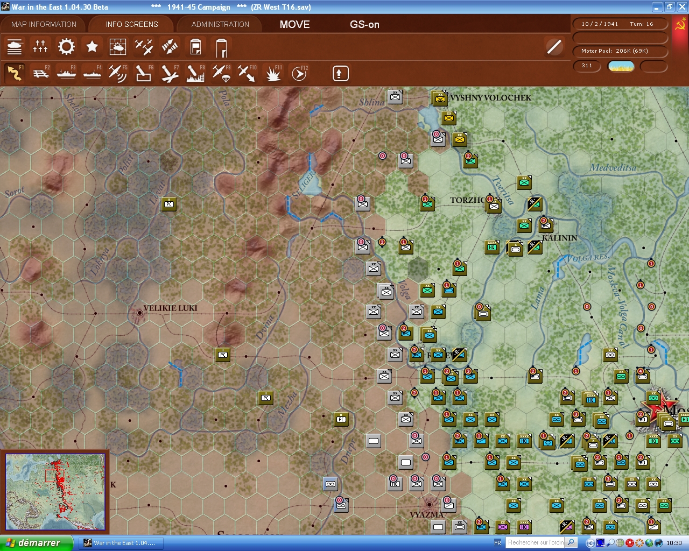This screenshot has height=551, width=689.
Task: Select F11 build fortified zone explosion icon
Action: point(273,73)
